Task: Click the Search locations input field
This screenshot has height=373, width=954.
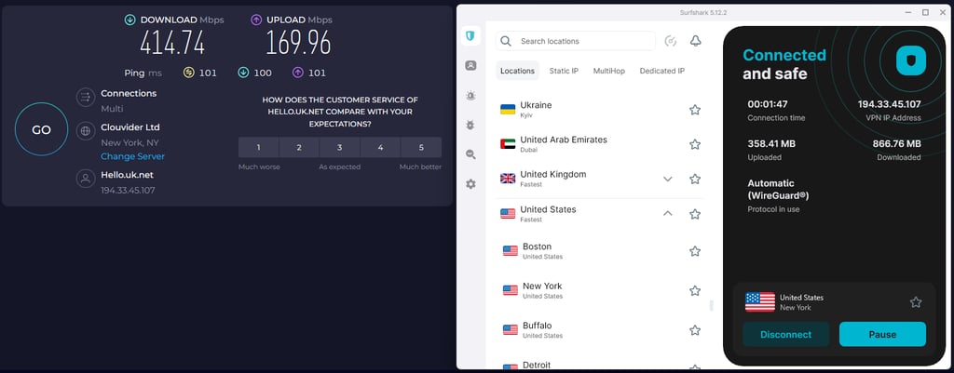Action: (576, 41)
